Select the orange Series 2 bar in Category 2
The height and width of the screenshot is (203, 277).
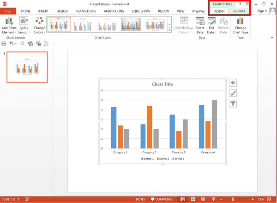tap(149, 127)
